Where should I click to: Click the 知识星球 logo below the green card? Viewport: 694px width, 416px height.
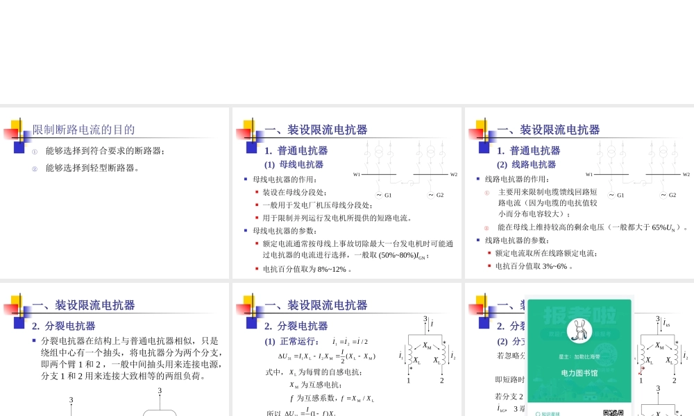[548, 412]
